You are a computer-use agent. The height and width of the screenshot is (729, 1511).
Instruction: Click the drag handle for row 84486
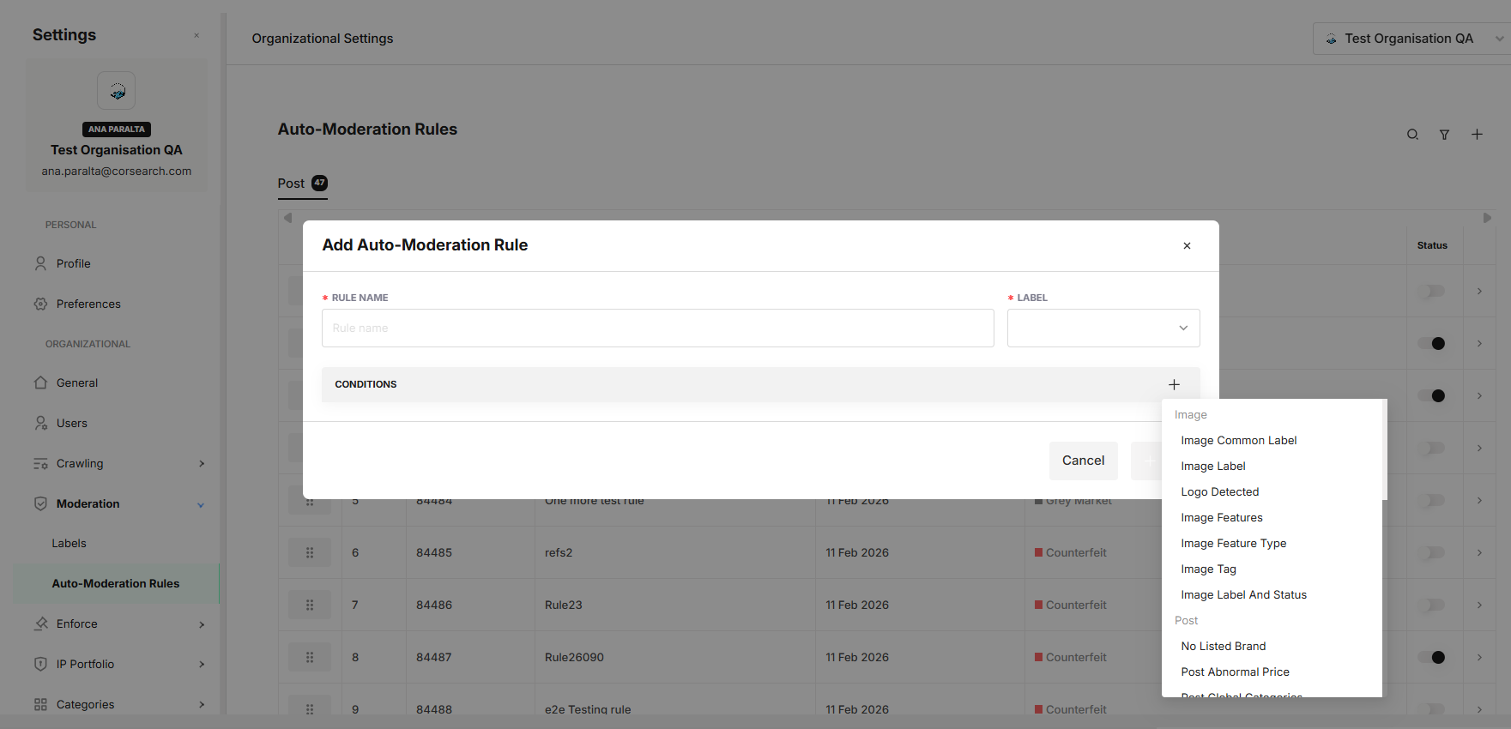pyautogui.click(x=310, y=605)
